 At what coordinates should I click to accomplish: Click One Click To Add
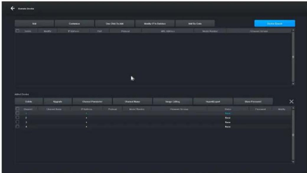coord(115,24)
